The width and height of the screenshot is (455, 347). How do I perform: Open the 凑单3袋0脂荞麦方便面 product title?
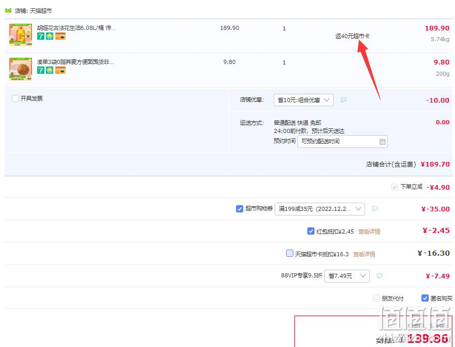(75, 62)
